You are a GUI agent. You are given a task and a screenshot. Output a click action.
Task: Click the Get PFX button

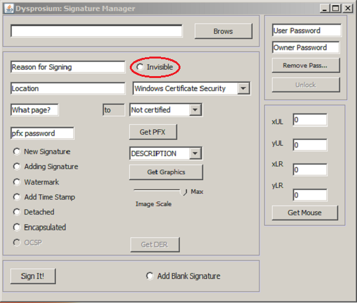[x=153, y=132]
